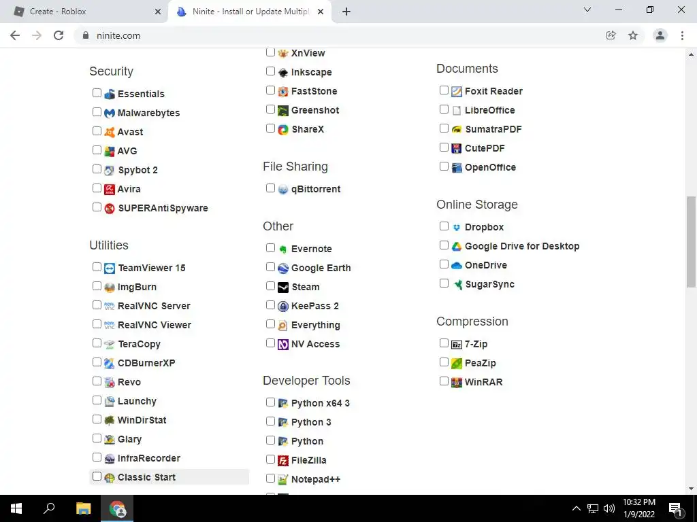The height and width of the screenshot is (522, 697).
Task: Click the NV Access icon
Action: pyautogui.click(x=283, y=345)
